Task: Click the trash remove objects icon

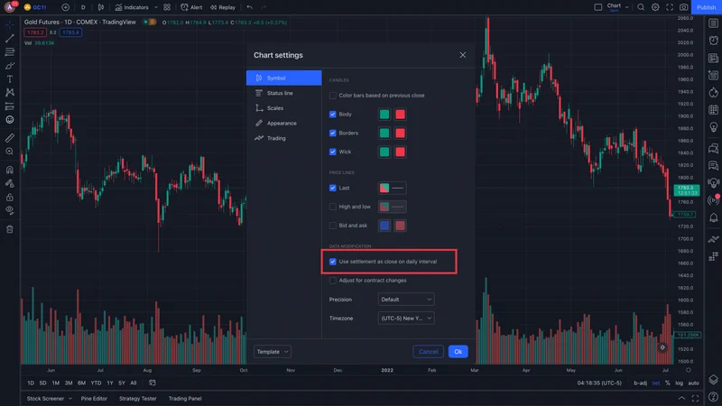Action: tap(10, 229)
